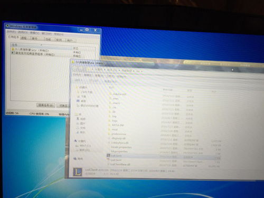Viewport: 264px width, 198px height.
Task: Sort tasks by the 任务 column header
Action: pyautogui.click(x=41, y=45)
